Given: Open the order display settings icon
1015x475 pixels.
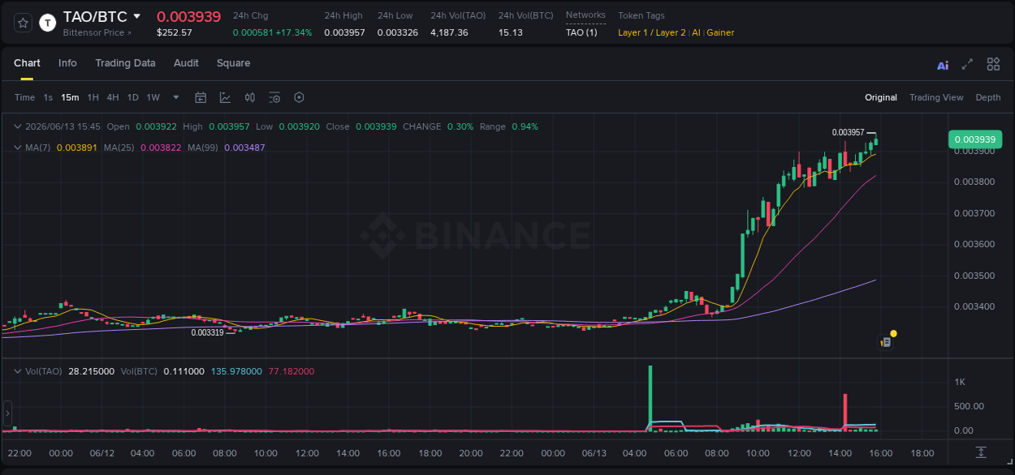Looking at the screenshot, I should pyautogui.click(x=274, y=97).
